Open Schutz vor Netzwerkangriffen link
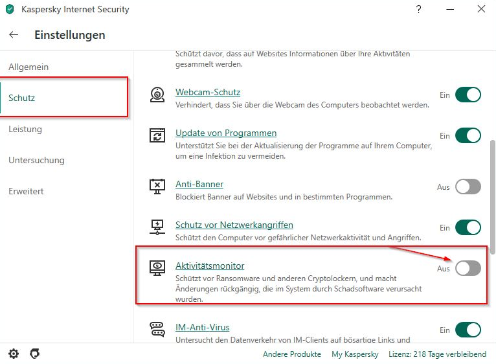Image resolution: width=496 pixels, height=364 pixels. pyautogui.click(x=234, y=225)
